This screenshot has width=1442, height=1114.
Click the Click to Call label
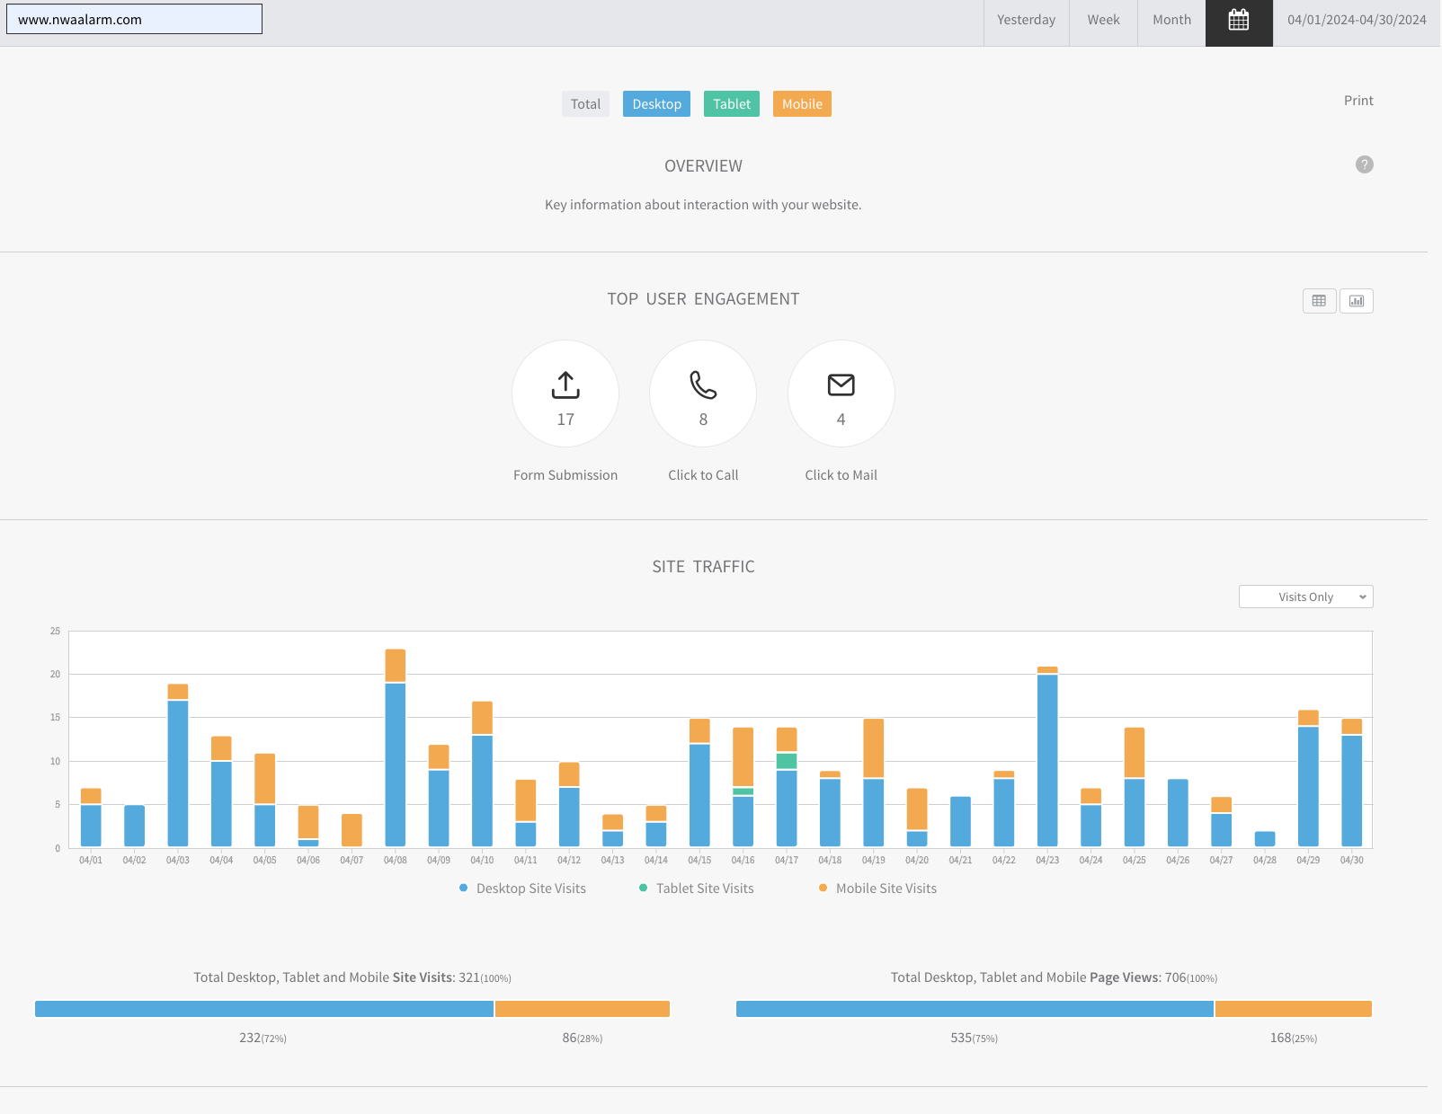(703, 475)
